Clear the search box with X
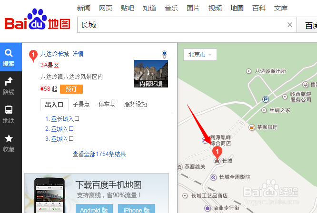The width and height of the screenshot is (317, 213). [x=290, y=25]
